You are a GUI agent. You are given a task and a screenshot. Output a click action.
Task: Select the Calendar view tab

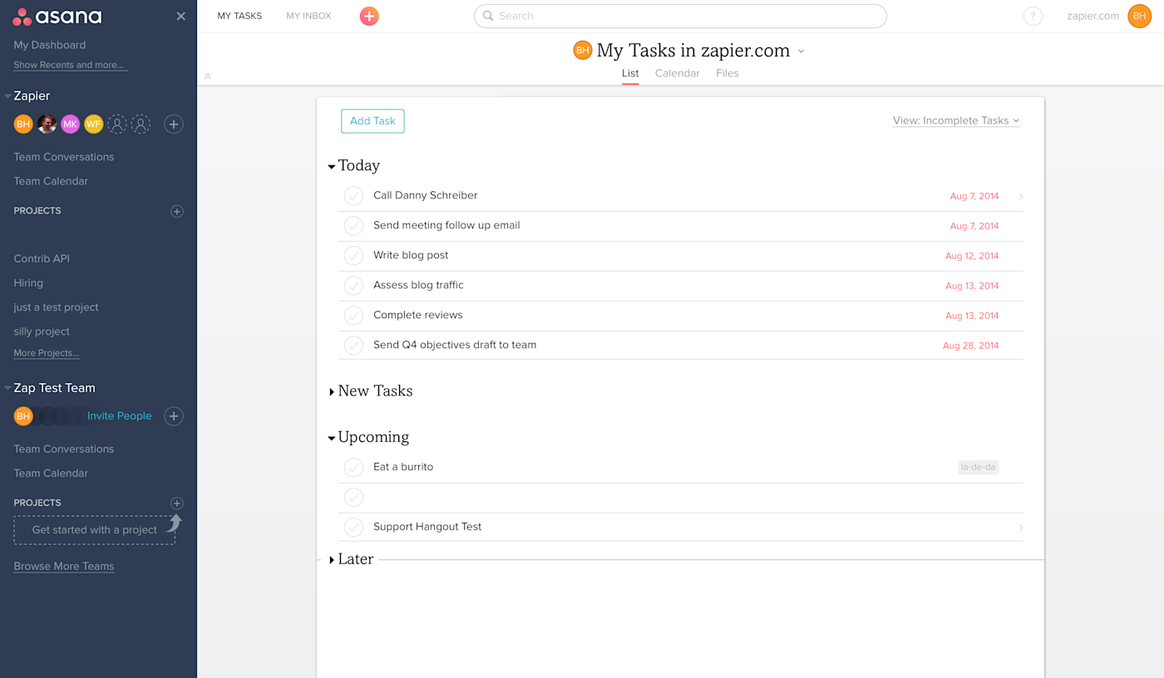click(677, 73)
